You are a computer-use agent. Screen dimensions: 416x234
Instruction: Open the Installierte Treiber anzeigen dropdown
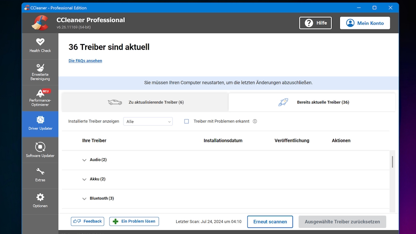(148, 122)
